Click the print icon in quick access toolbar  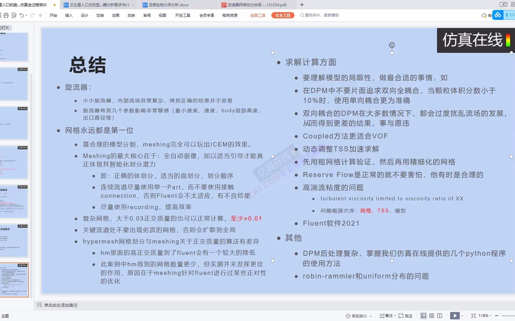[6, 15]
